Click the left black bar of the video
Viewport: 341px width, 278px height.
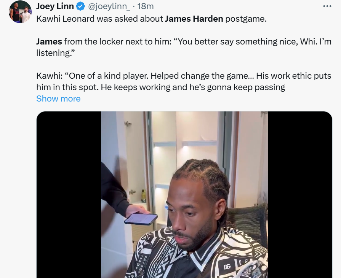pyautogui.click(x=69, y=194)
